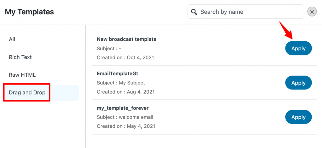This screenshot has width=322, height=148.
Task: Choose the Drag and Drop category
Action: 27,93
